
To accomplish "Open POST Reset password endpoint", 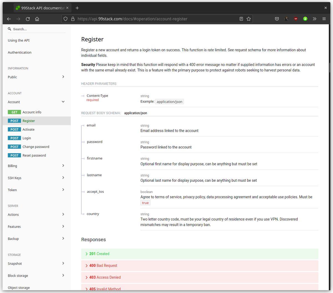I will coord(37,155).
